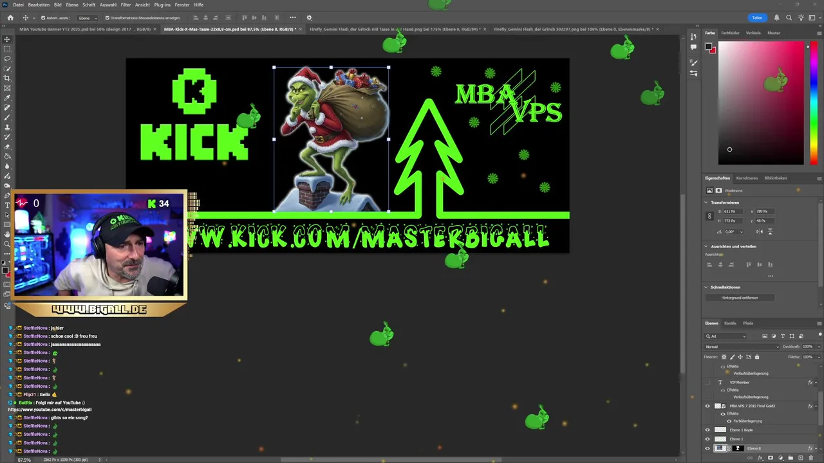The width and height of the screenshot is (824, 463).
Task: Open the three-dots more align options
Action: [x=293, y=17]
